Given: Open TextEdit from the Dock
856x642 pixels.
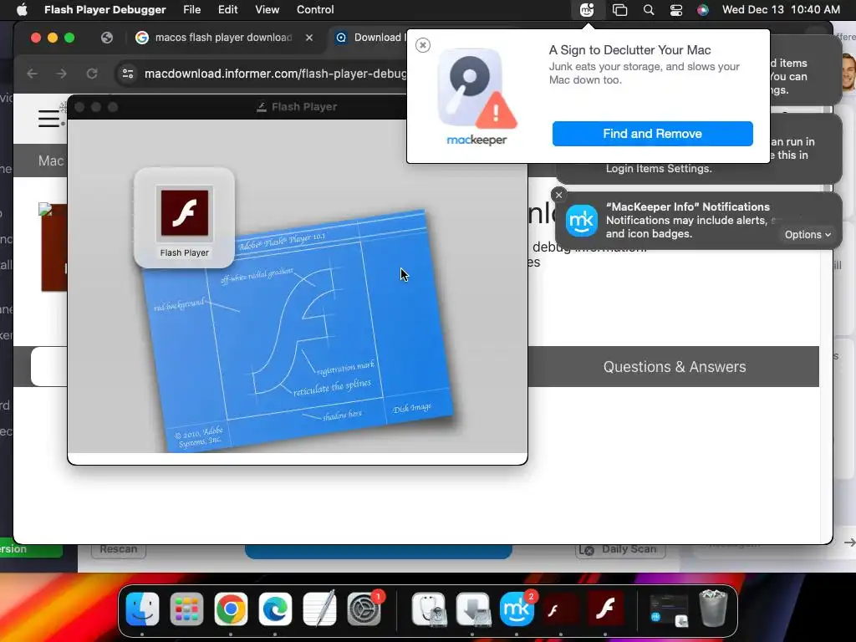Looking at the screenshot, I should pos(319,609).
